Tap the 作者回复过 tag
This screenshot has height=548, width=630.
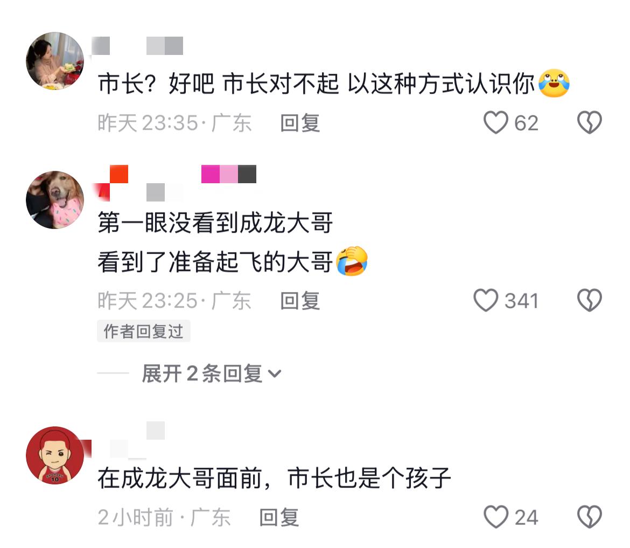pyautogui.click(x=143, y=331)
